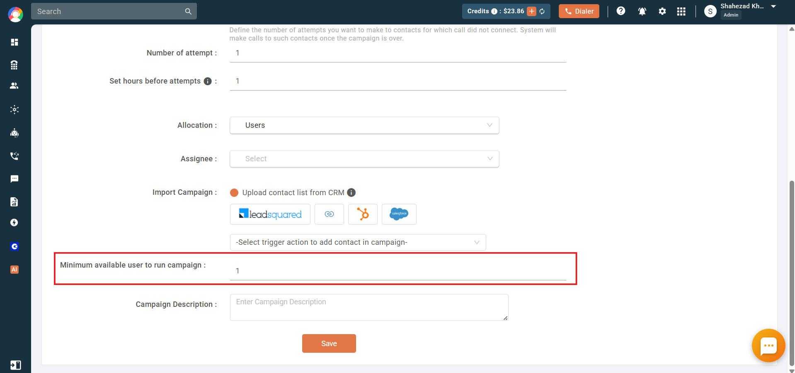
Task: Open the call tracking phone icon in sidebar
Action: click(15, 156)
